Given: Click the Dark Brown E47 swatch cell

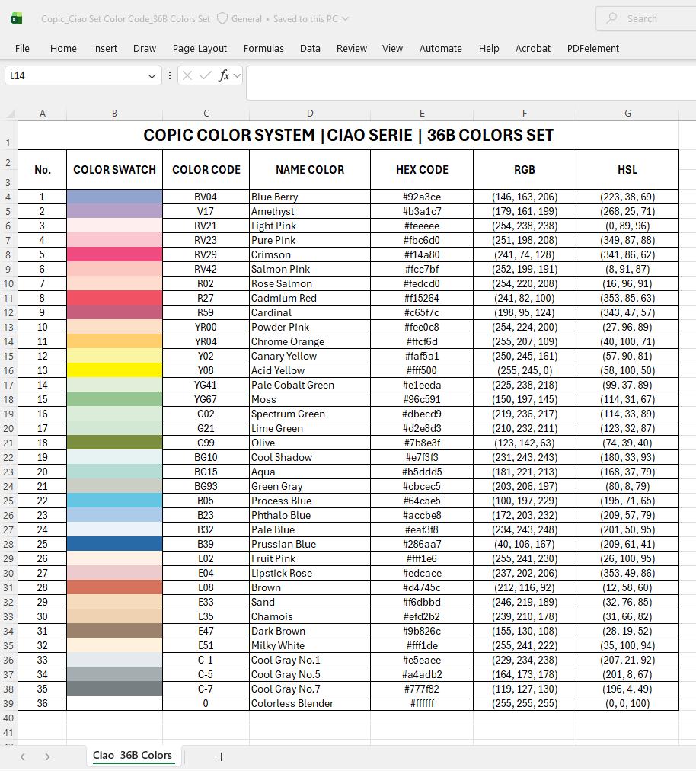Looking at the screenshot, I should [x=114, y=631].
